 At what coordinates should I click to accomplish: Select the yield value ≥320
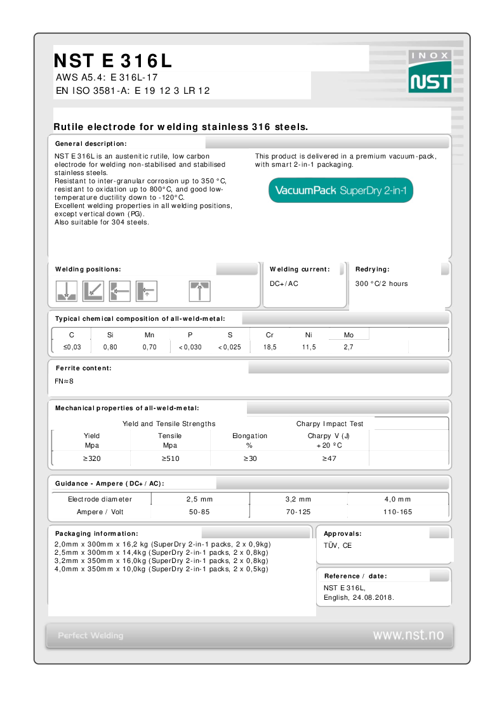(x=92, y=458)
